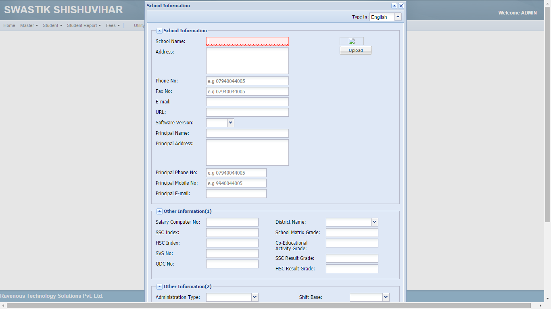Open the Master menu
Viewport: 551px width, 309px height.
click(29, 25)
